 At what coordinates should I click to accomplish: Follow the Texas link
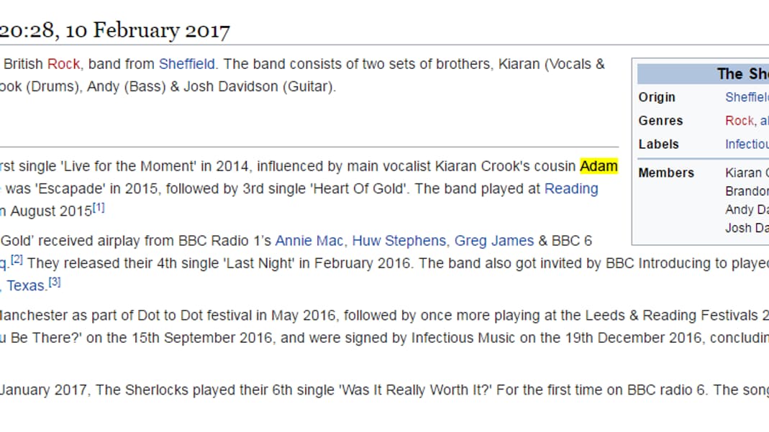[25, 285]
